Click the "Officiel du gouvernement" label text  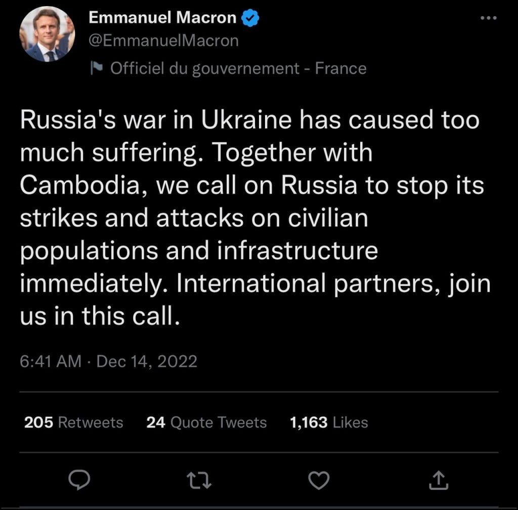tap(205, 68)
